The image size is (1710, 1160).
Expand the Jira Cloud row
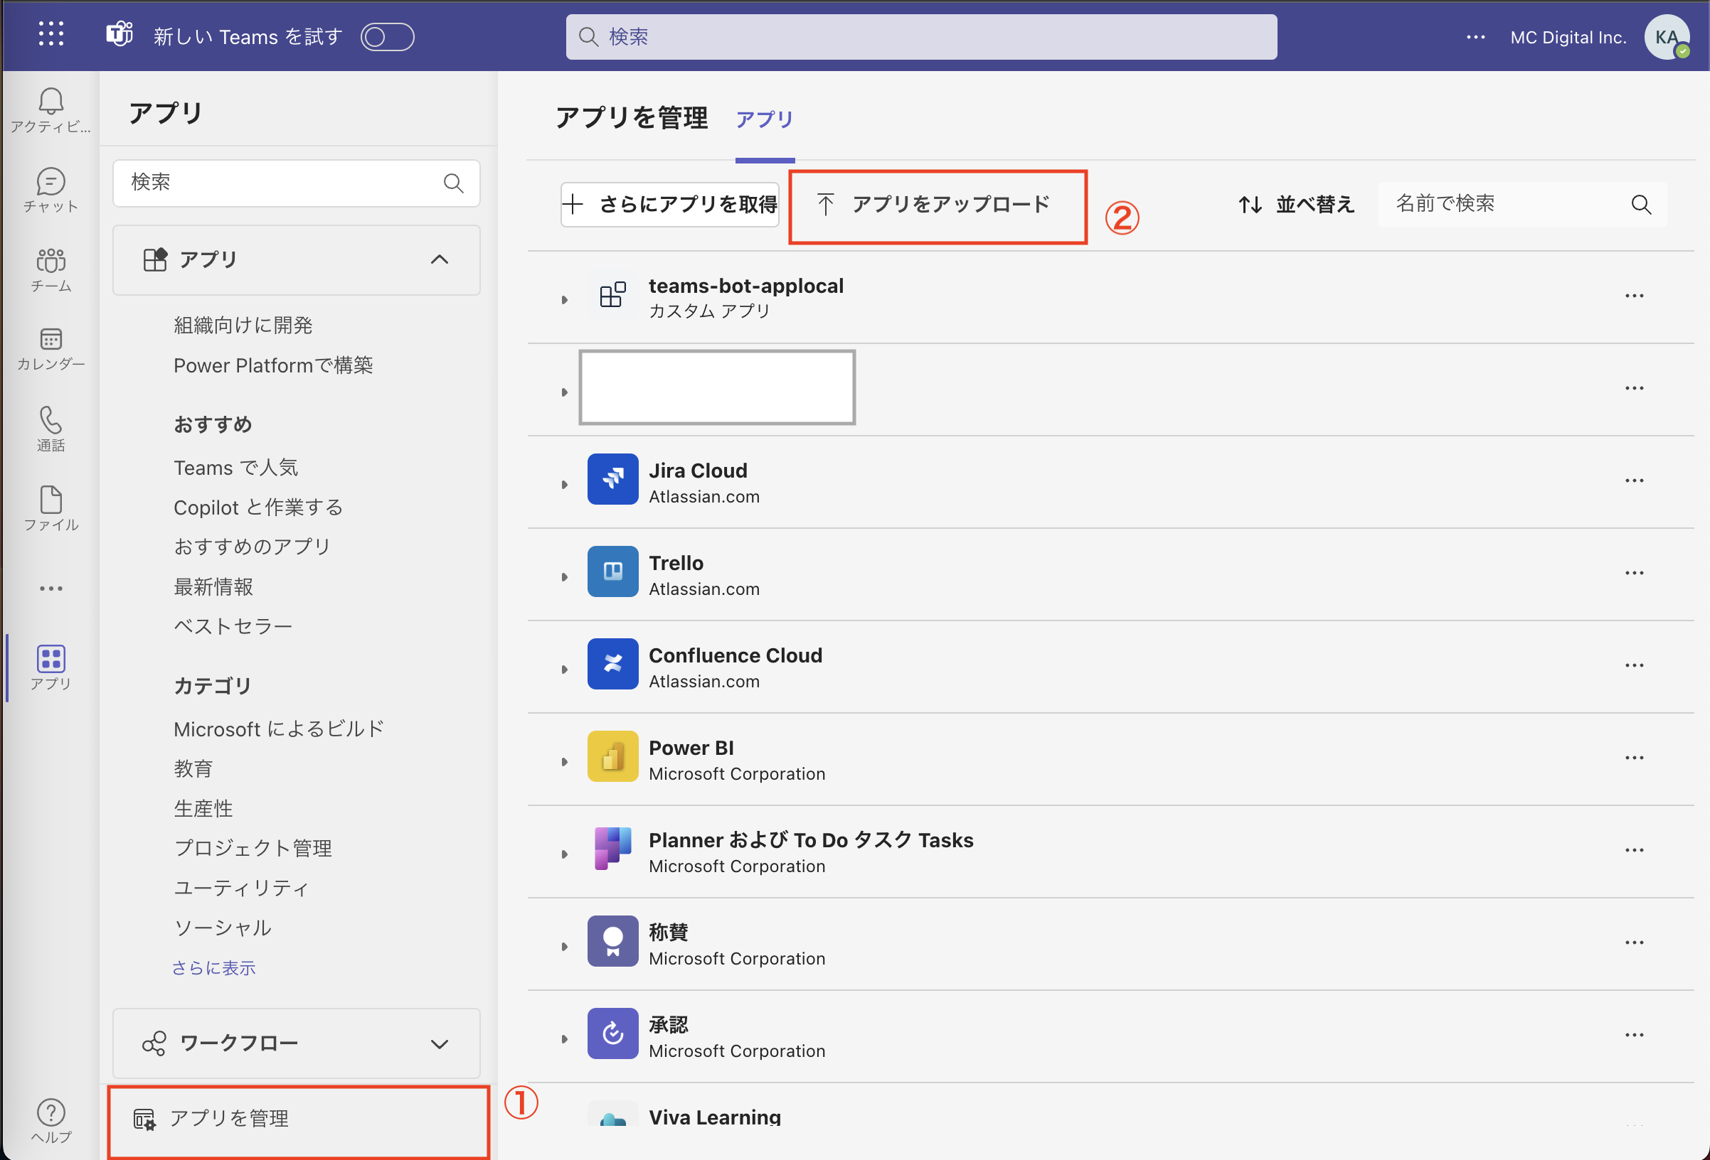[x=564, y=485]
